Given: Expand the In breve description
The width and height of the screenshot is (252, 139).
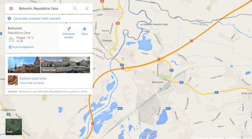Looking at the screenshot, I should pos(49,91).
